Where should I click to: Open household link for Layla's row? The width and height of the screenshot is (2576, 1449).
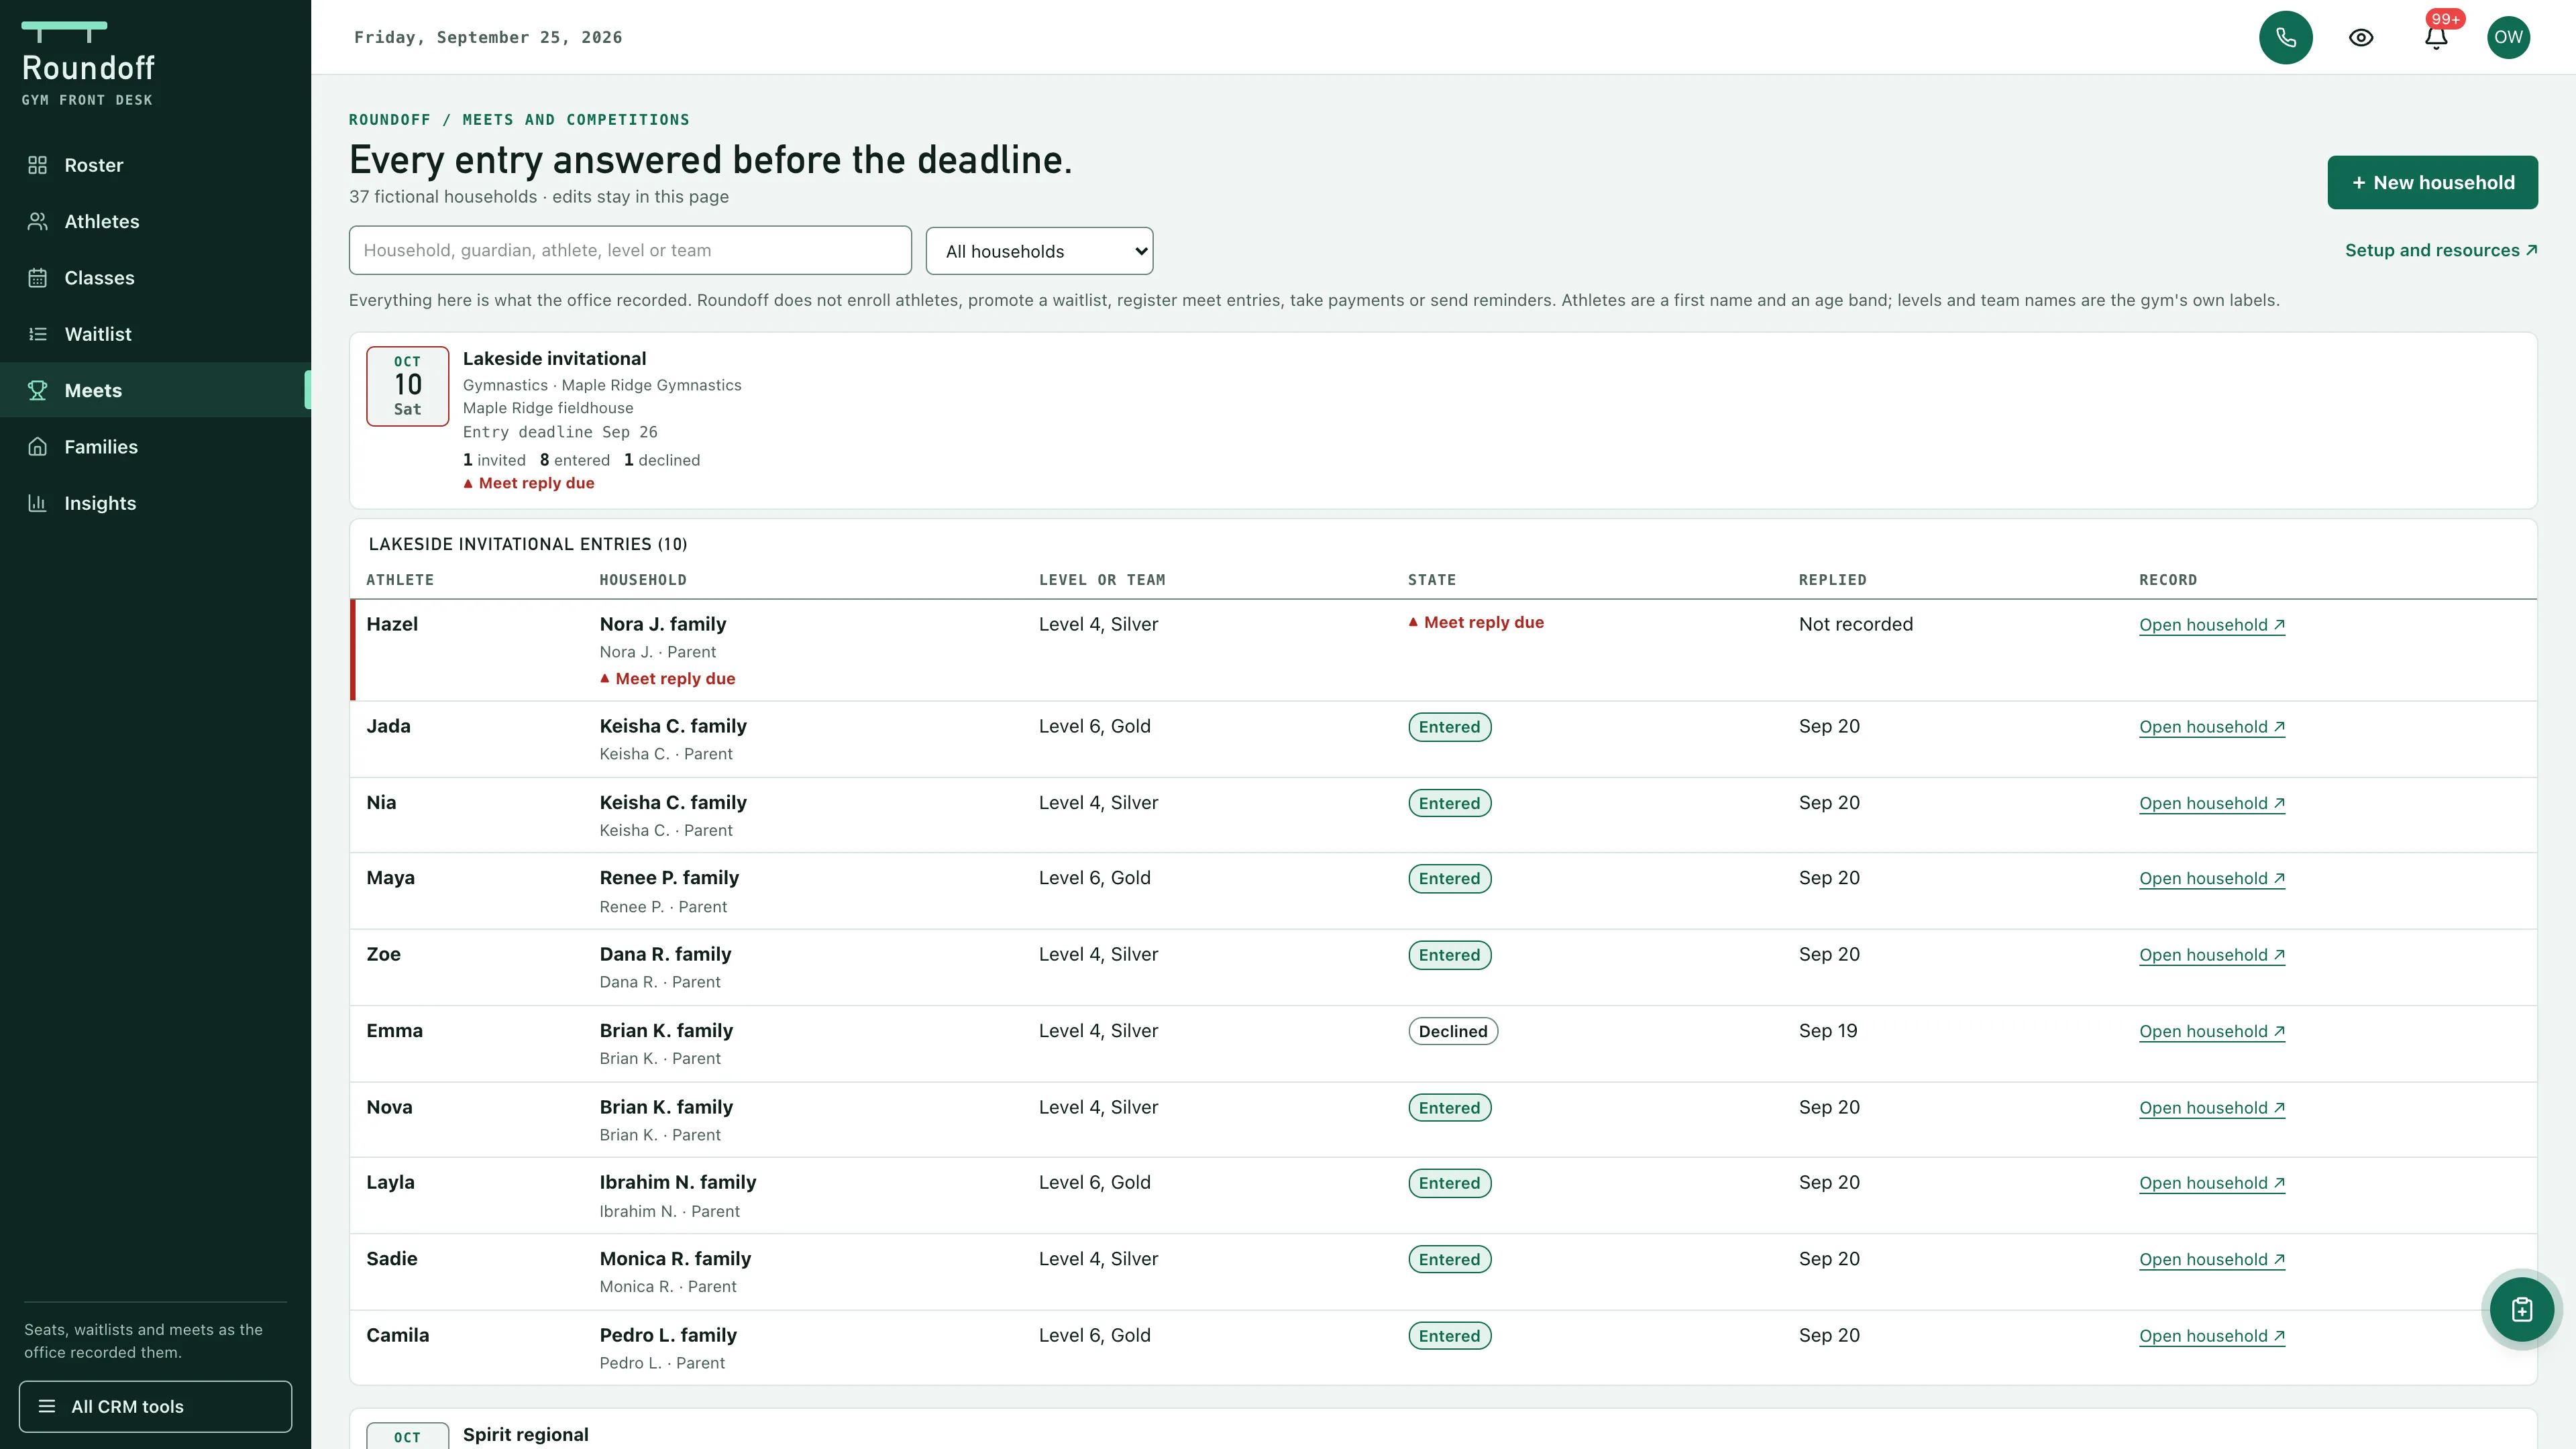point(2212,1183)
